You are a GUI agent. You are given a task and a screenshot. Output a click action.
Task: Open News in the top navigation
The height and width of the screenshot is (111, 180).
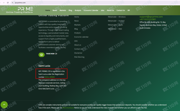pos(55,10)
